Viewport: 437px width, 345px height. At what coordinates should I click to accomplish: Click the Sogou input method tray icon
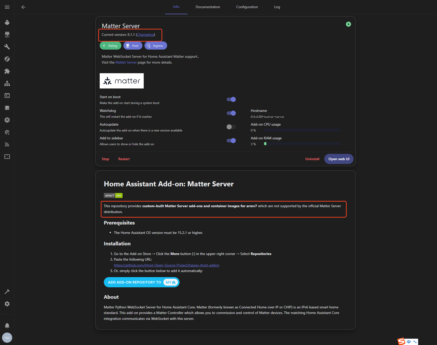pyautogui.click(x=401, y=341)
